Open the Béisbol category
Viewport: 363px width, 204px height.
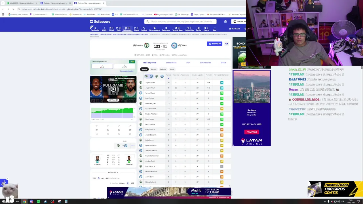coord(136,29)
